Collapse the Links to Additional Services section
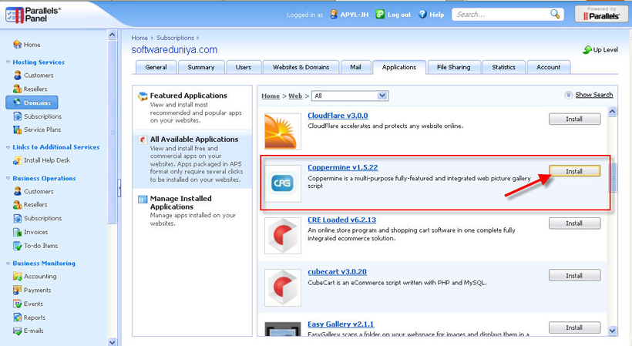The width and height of the screenshot is (632, 346). tap(8, 147)
